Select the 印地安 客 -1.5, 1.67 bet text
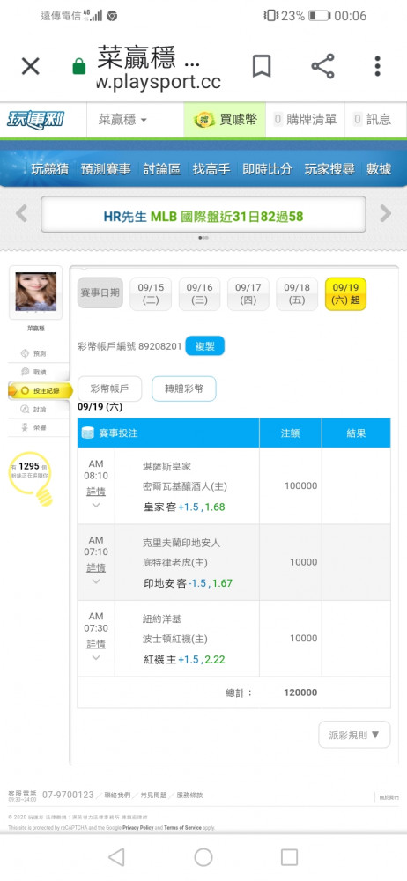 189,583
